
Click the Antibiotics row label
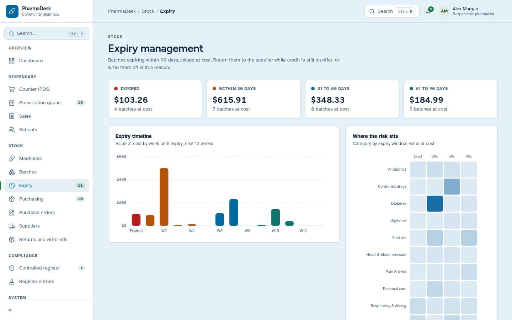pyautogui.click(x=397, y=170)
